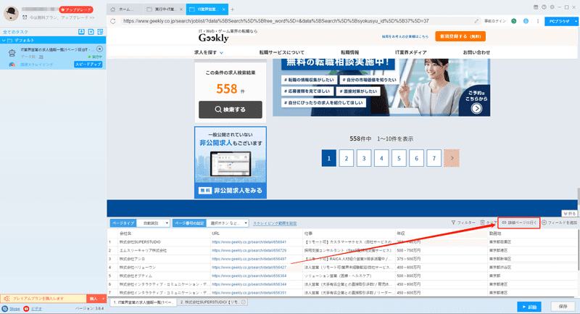This screenshot has height=314, width=580.
Task: Click the 保存 save button
Action: [563, 307]
